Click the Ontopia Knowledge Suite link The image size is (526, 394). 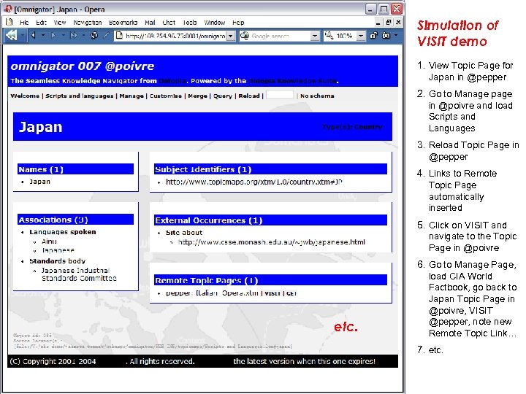[x=292, y=81]
